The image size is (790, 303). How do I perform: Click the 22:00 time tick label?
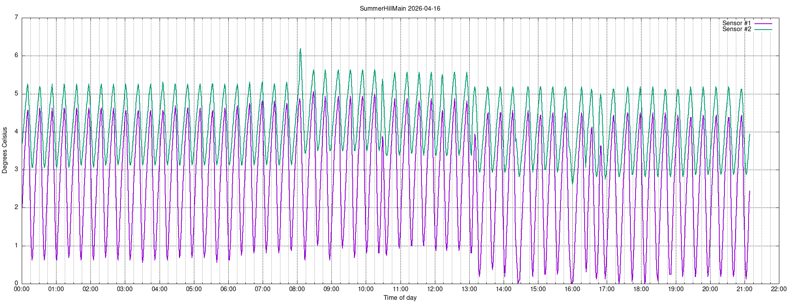[779, 289]
